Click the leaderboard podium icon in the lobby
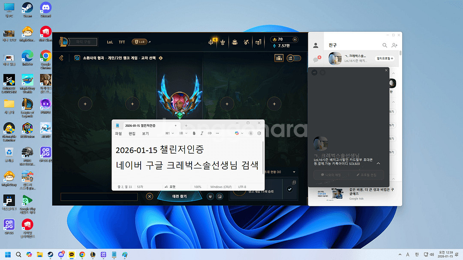The image size is (463, 260). 279,58
